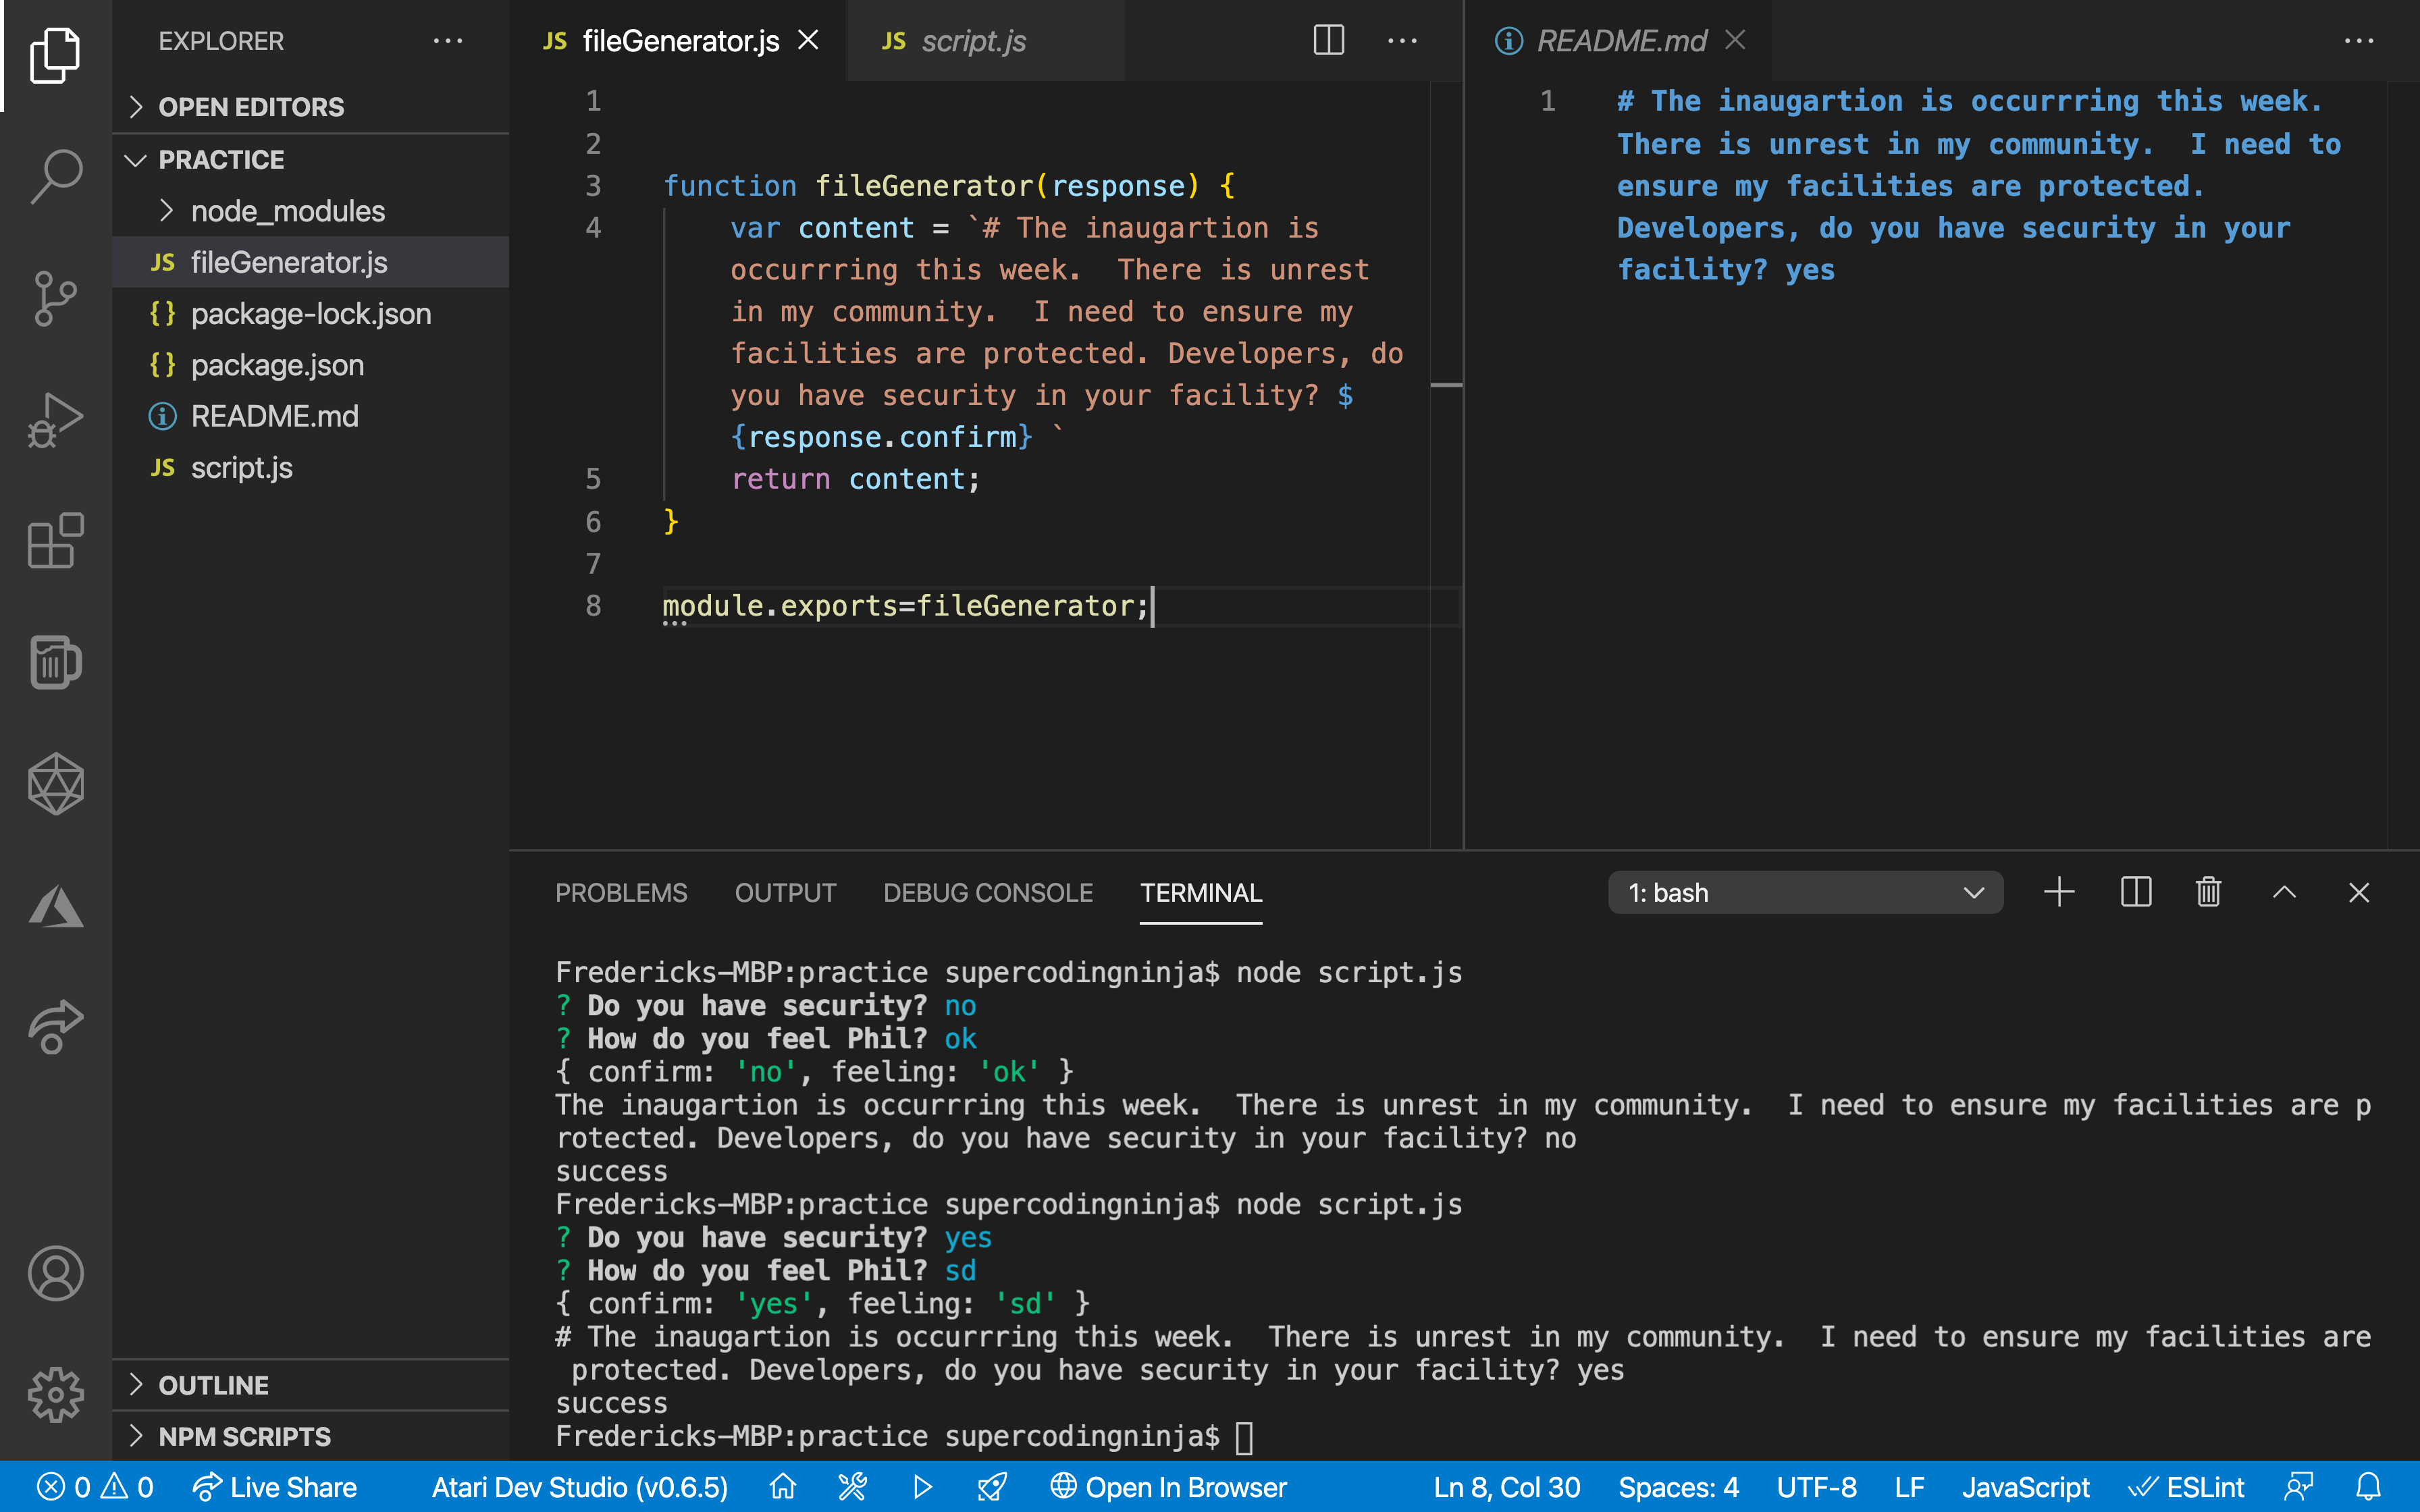The width and height of the screenshot is (2420, 1512).
Task: Switch to the DEBUG CONSOLE tab
Action: (988, 892)
